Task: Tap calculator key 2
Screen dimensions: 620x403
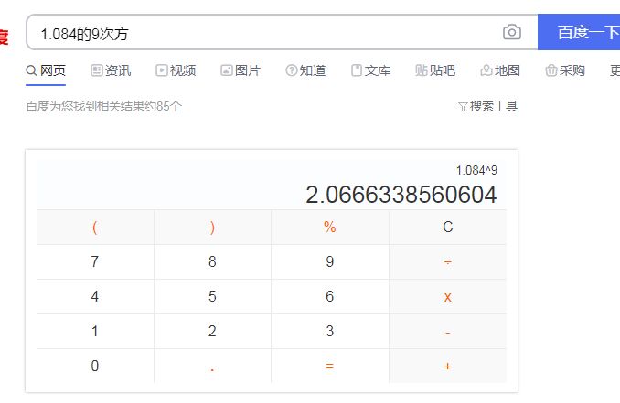Action: (x=212, y=331)
